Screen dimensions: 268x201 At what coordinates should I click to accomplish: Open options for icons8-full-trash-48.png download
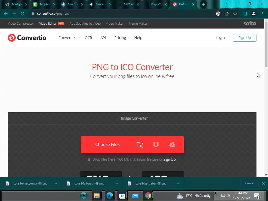(x=117, y=183)
